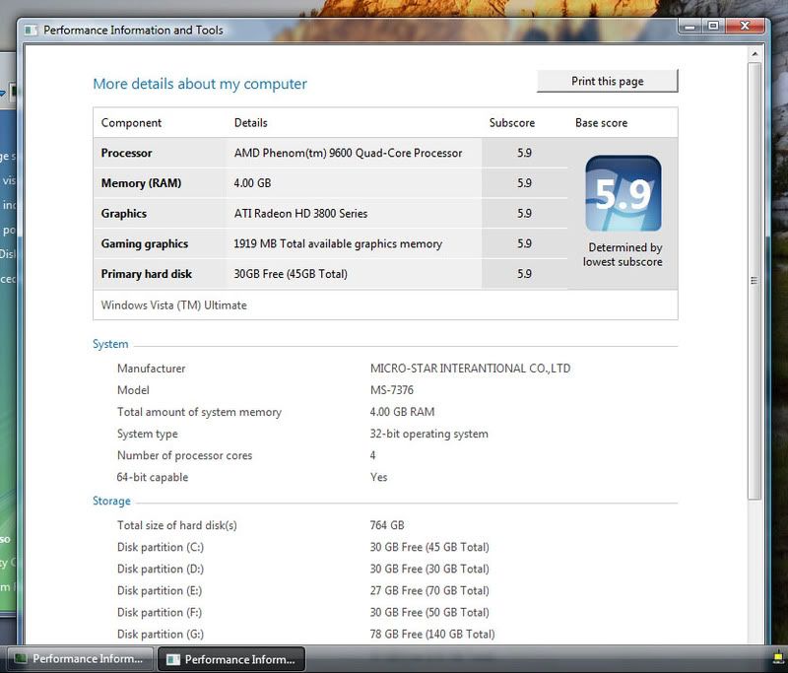The image size is (788, 673).
Task: Minimize the Performance Information window
Action: coord(688,26)
